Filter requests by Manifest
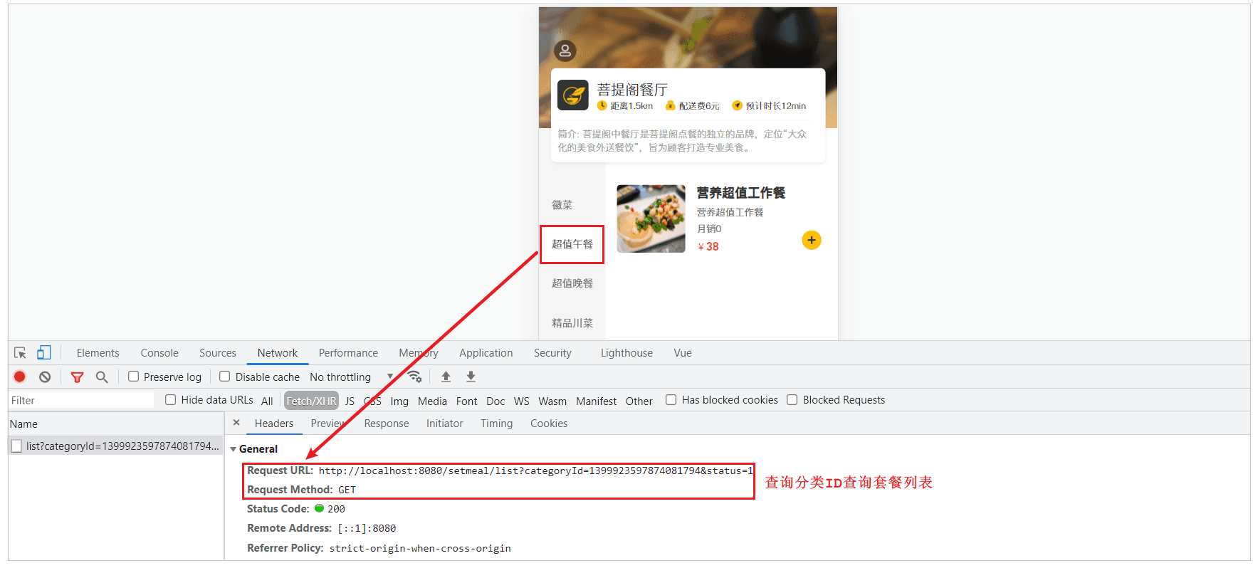1258x568 pixels. click(596, 401)
